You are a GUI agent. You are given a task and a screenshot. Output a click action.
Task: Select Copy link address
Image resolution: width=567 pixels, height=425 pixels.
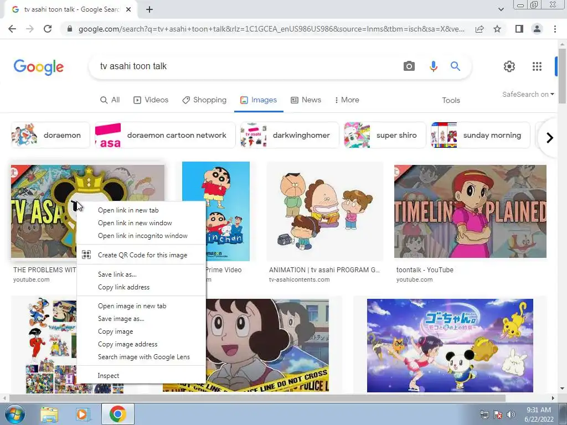click(x=141, y=287)
